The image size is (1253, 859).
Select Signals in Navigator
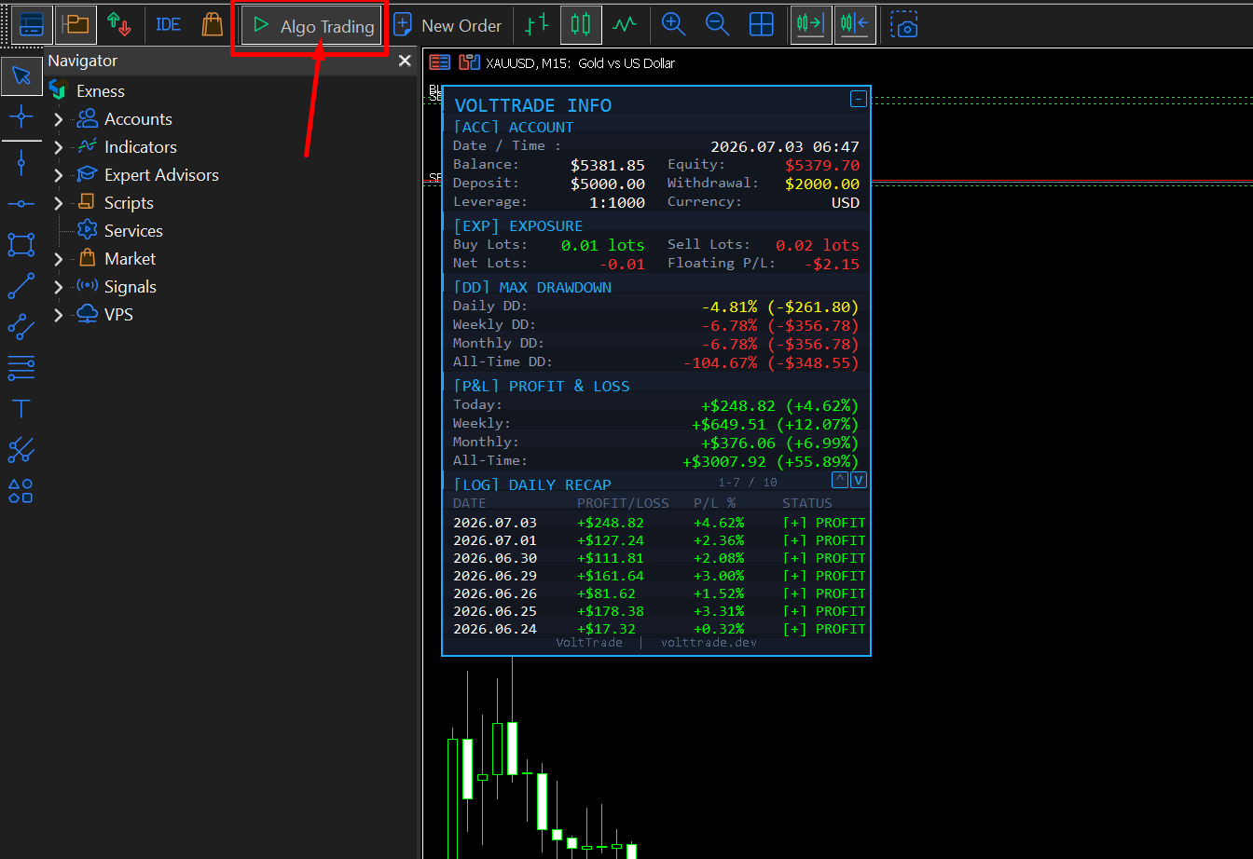[130, 287]
